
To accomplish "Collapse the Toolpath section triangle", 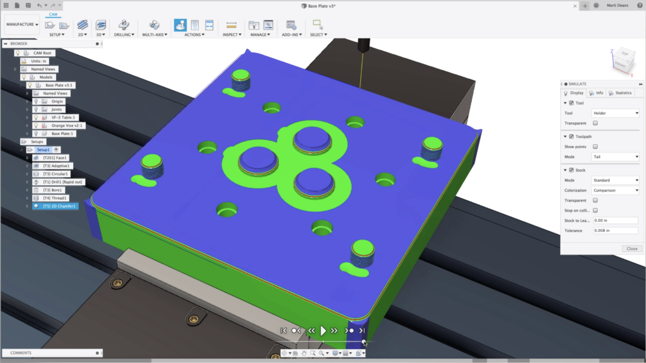I will 565,136.
